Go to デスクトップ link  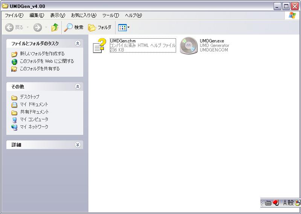30,97
